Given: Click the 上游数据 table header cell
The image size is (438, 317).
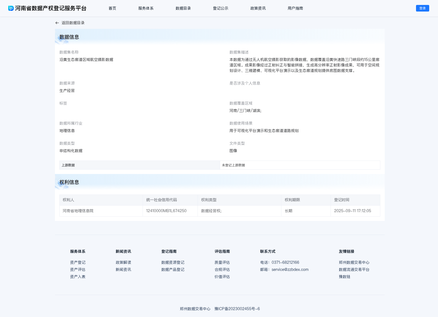Looking at the screenshot, I should coord(140,165).
